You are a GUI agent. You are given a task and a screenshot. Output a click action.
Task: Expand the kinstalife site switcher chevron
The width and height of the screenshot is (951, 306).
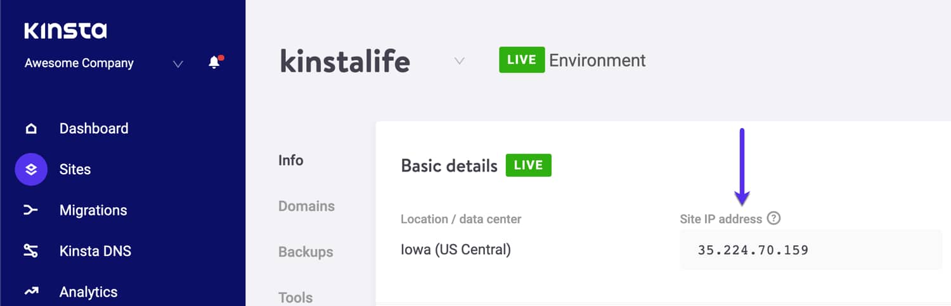click(x=460, y=61)
